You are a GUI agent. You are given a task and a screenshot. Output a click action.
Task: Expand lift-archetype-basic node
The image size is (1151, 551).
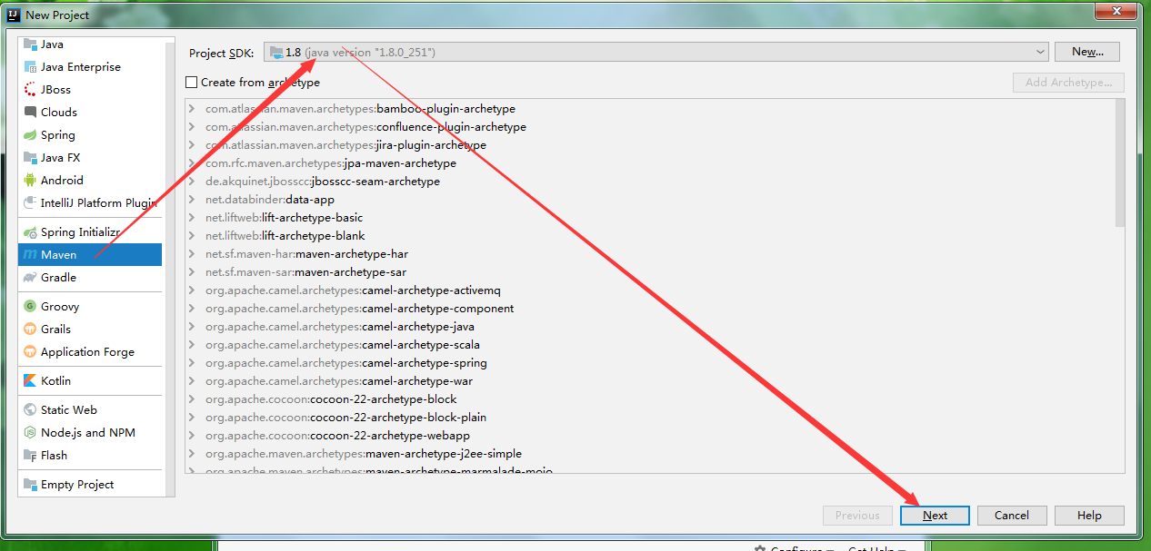[192, 218]
